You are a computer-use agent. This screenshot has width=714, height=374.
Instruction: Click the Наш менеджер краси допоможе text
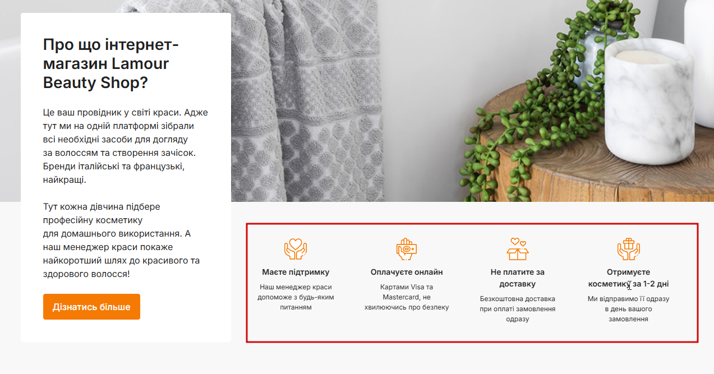(x=296, y=297)
